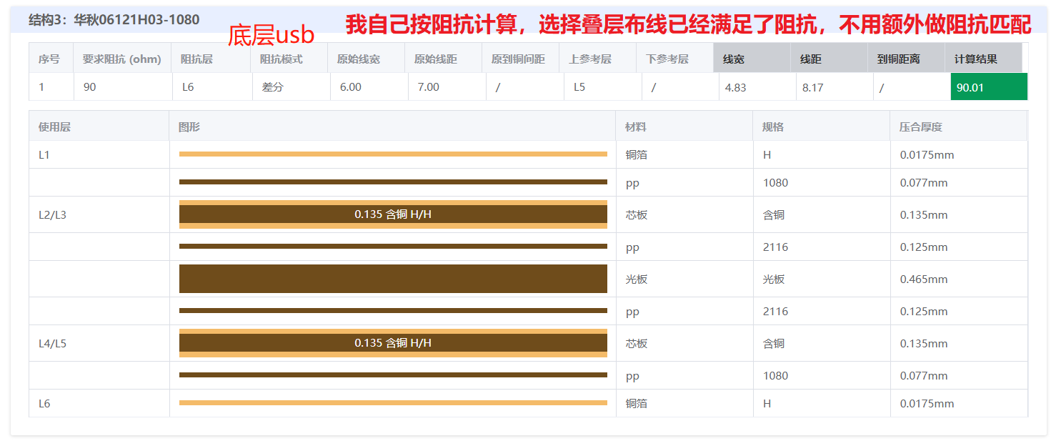
Task: Click the 线宽 column header
Action: click(x=736, y=58)
